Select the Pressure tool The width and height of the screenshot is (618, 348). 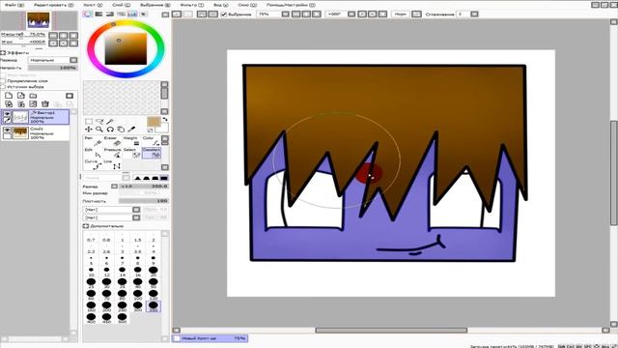tap(112, 153)
